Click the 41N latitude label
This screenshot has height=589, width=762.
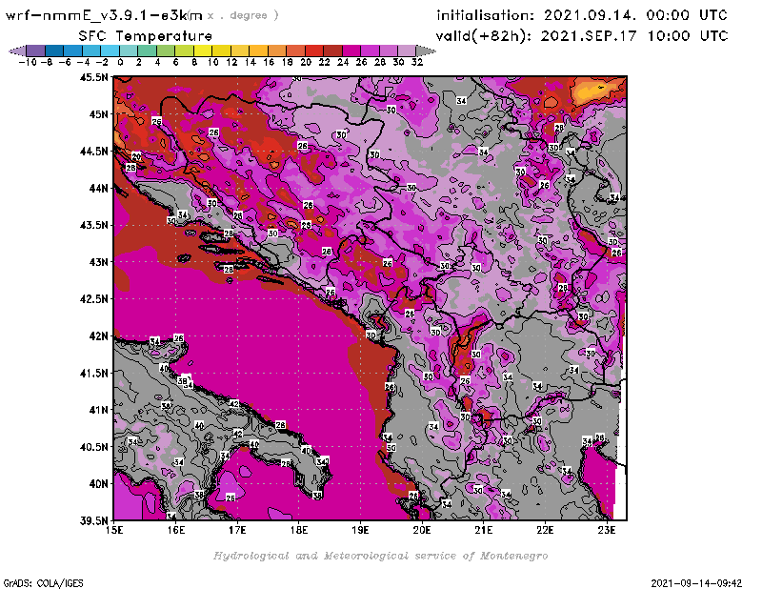coord(99,410)
